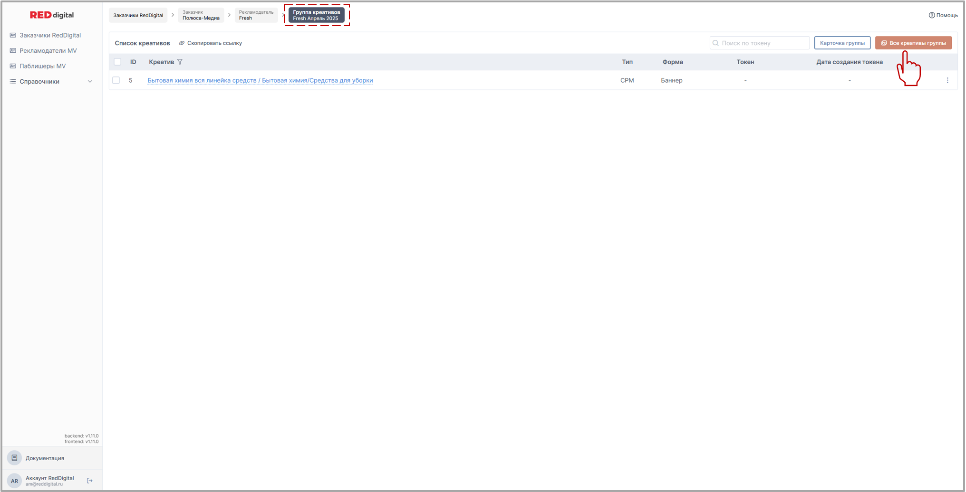The image size is (966, 492).
Task: Open the Бытовая химия creative link
Action: [x=260, y=80]
